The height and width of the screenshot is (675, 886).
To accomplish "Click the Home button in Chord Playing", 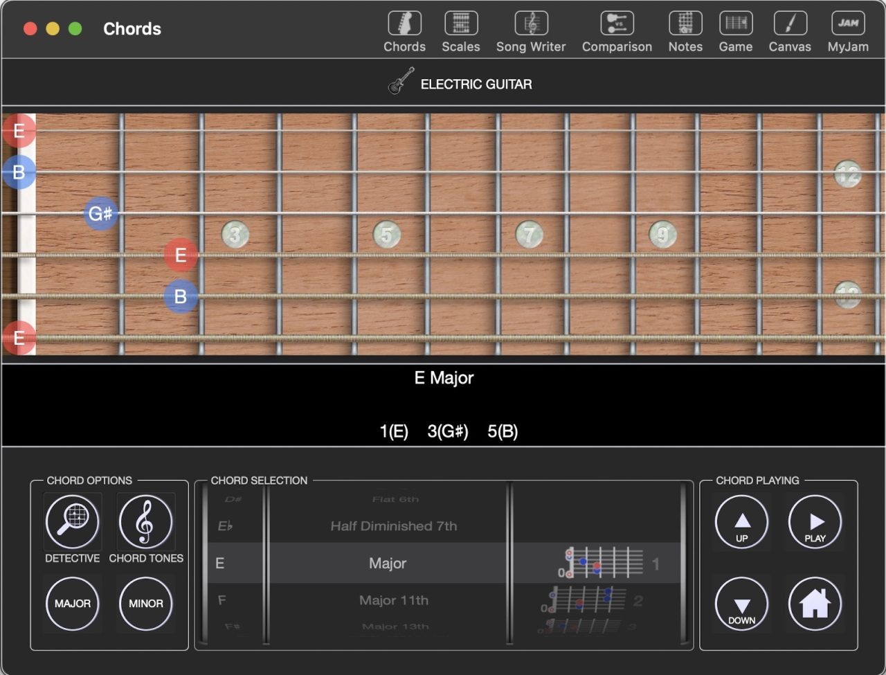I will [x=815, y=604].
